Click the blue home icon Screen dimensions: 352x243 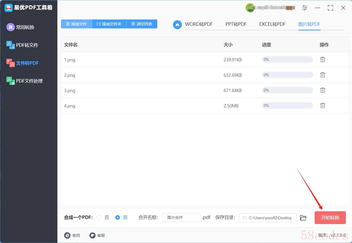pos(177,25)
